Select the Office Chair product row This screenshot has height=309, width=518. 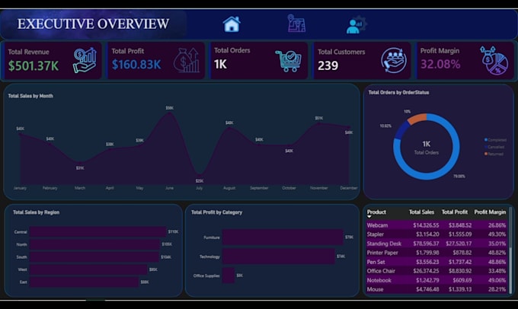pos(436,271)
